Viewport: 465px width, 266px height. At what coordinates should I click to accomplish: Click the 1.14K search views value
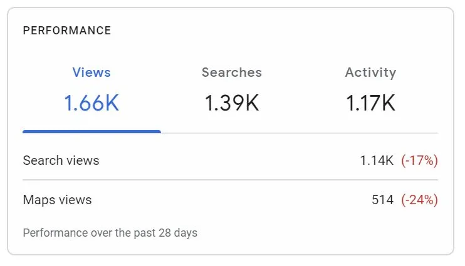(377, 160)
